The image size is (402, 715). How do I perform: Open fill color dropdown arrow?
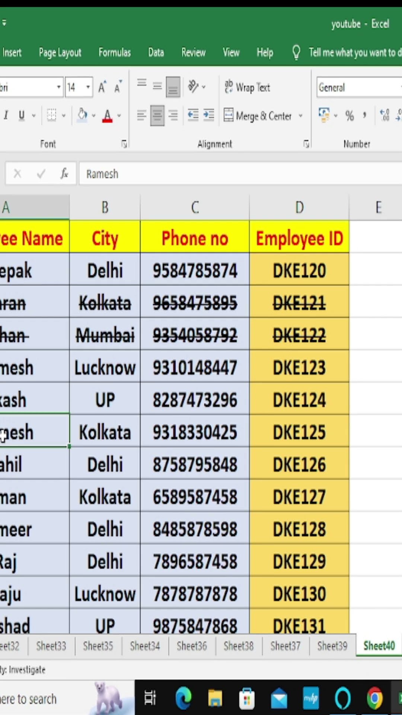pos(93,115)
